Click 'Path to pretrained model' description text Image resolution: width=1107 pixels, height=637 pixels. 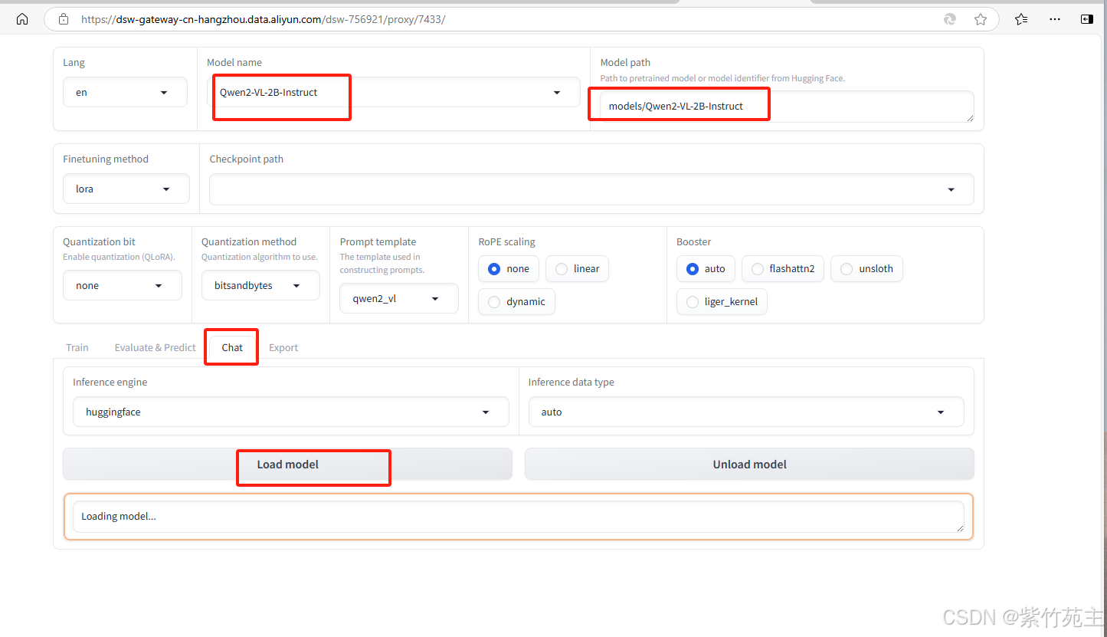tap(722, 78)
